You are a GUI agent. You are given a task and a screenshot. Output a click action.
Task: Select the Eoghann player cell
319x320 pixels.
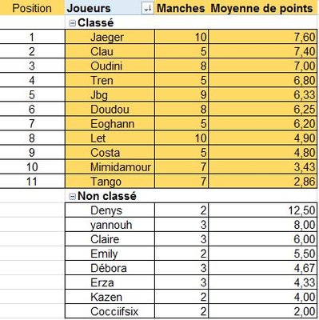[110, 123]
